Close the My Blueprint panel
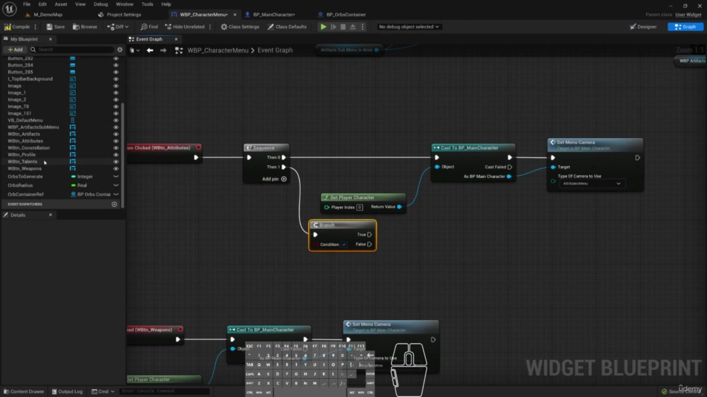 (50, 39)
